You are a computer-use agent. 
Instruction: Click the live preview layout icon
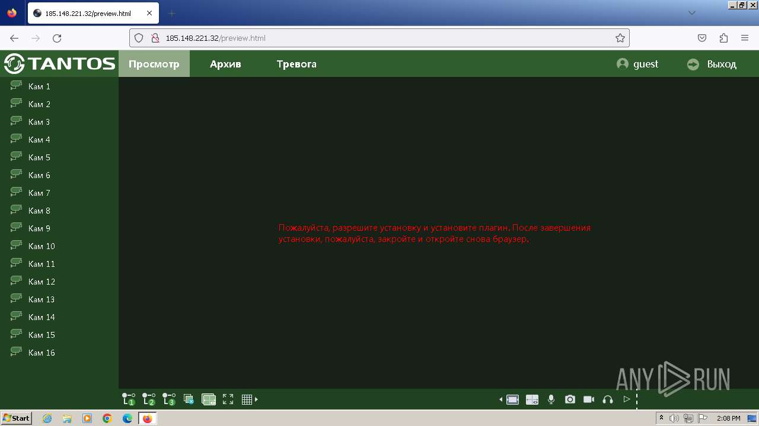click(x=209, y=399)
